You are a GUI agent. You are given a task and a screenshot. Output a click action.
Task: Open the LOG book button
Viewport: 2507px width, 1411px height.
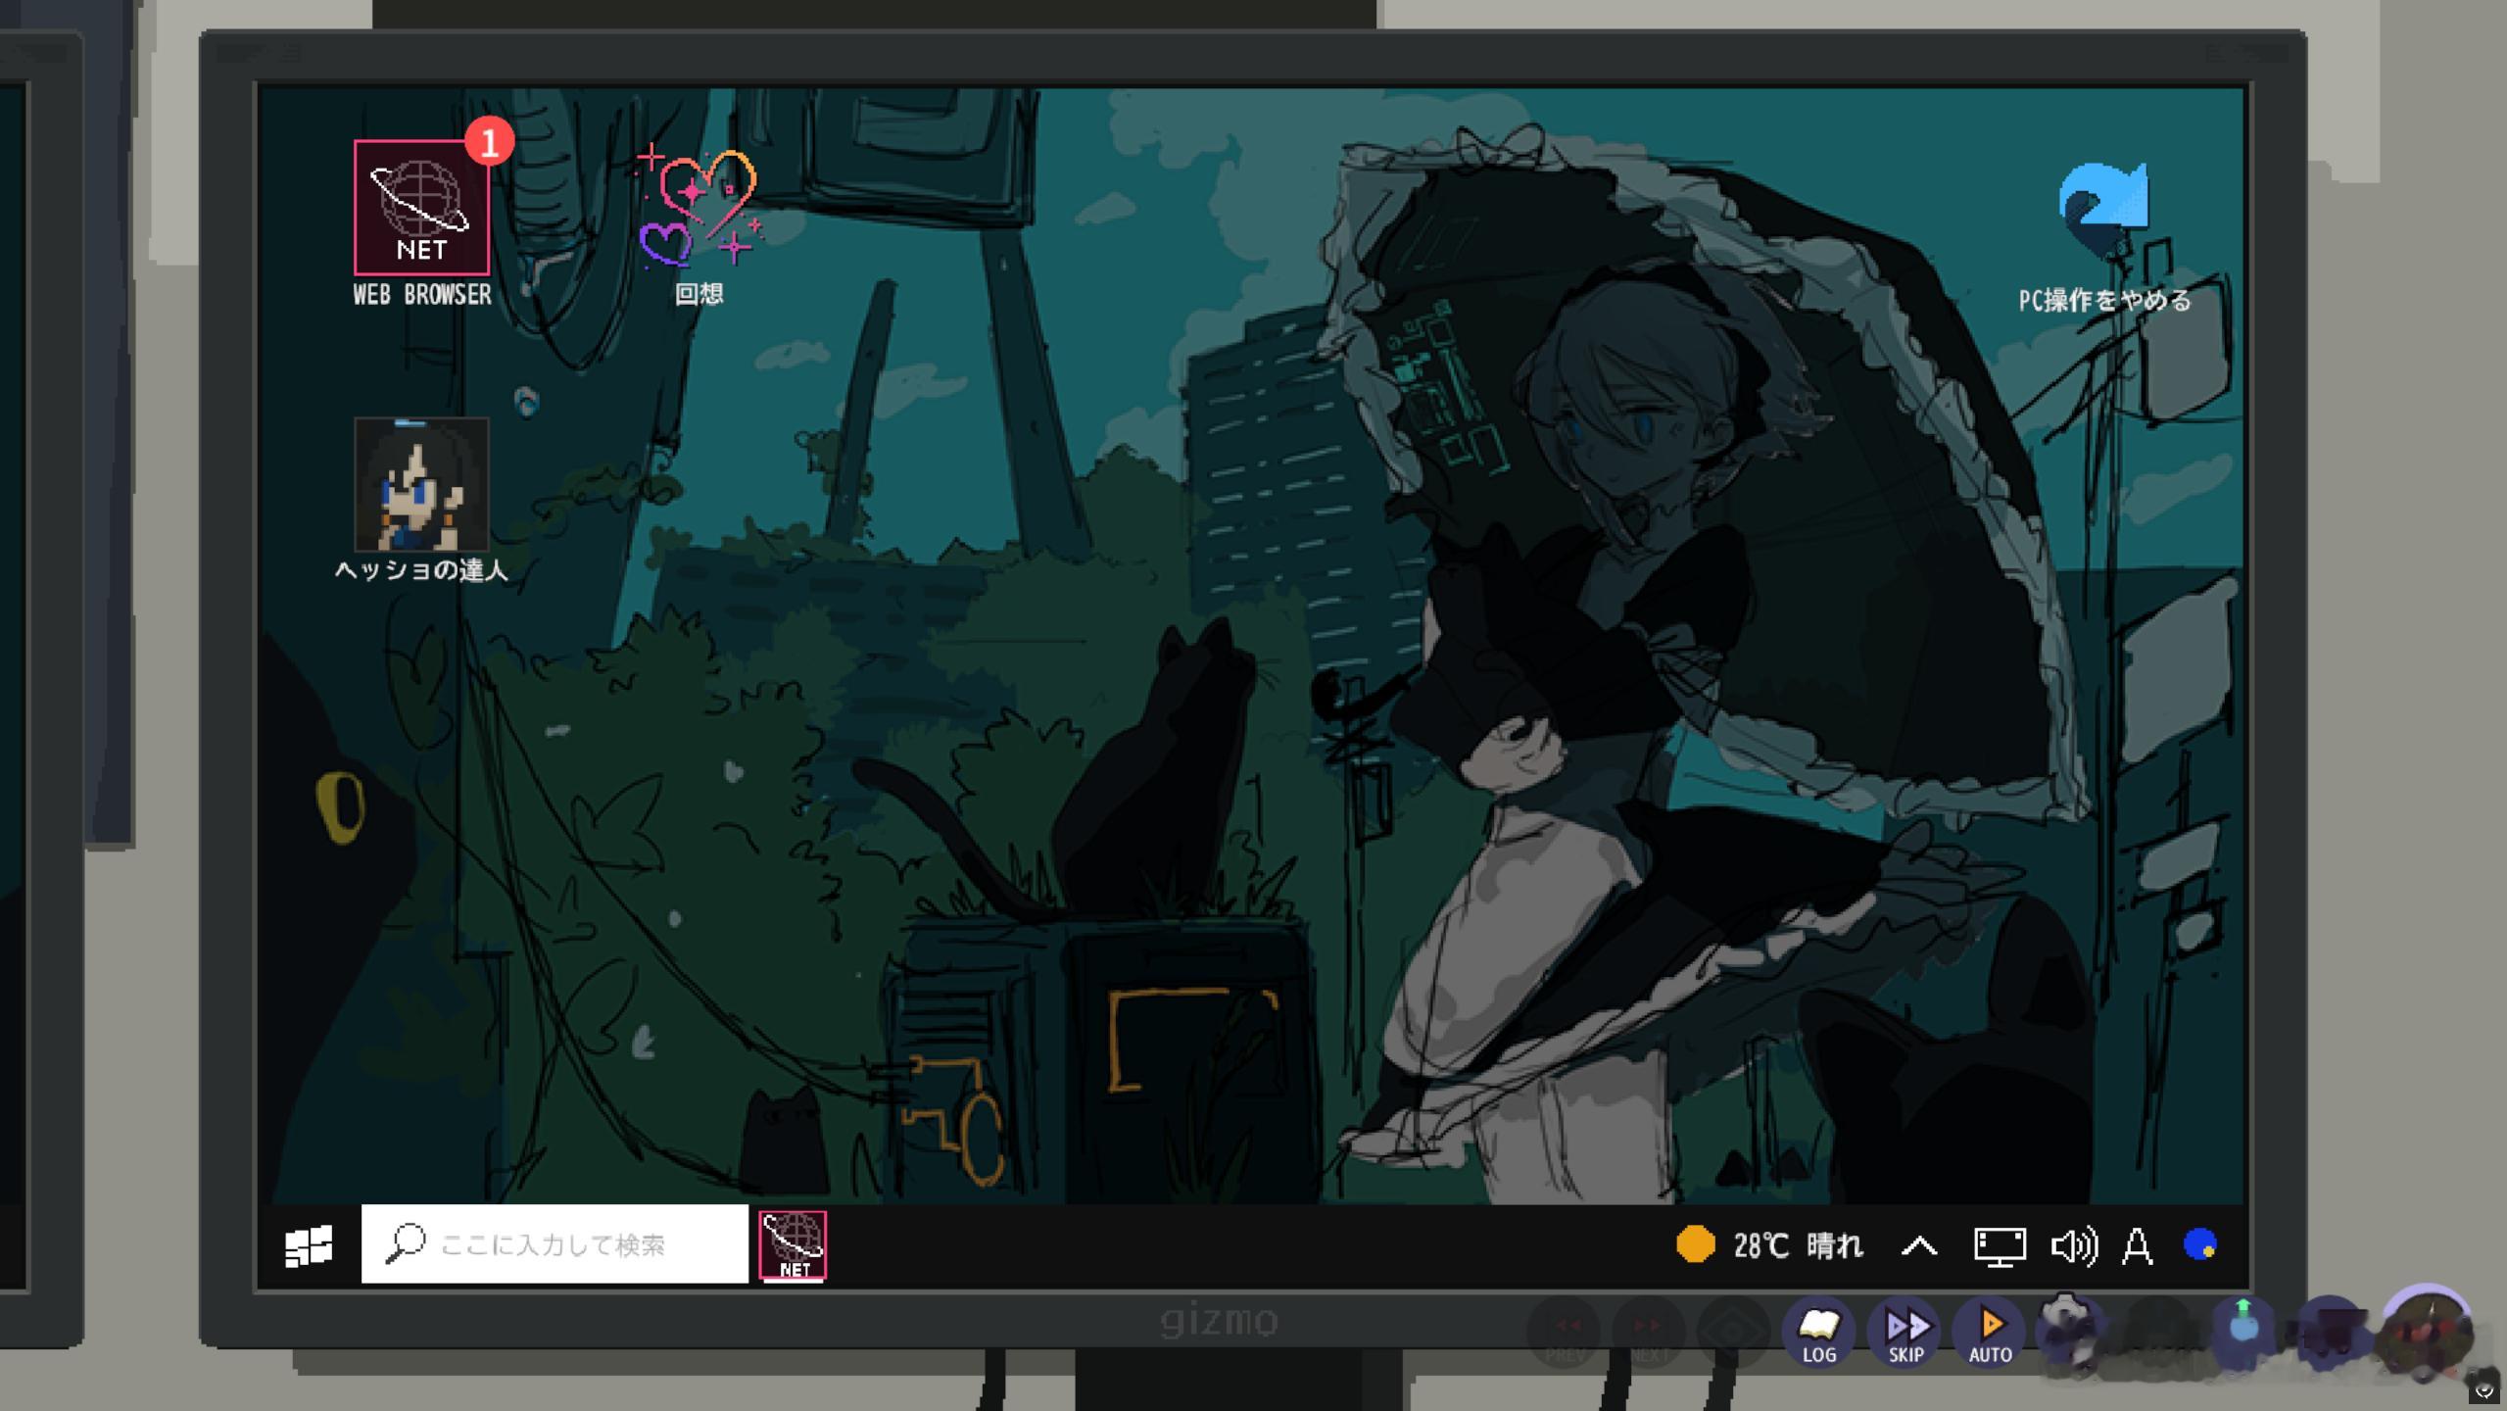pos(1819,1333)
